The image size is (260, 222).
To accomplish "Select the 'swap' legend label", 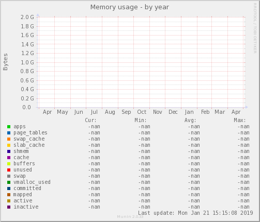I will (20, 176).
